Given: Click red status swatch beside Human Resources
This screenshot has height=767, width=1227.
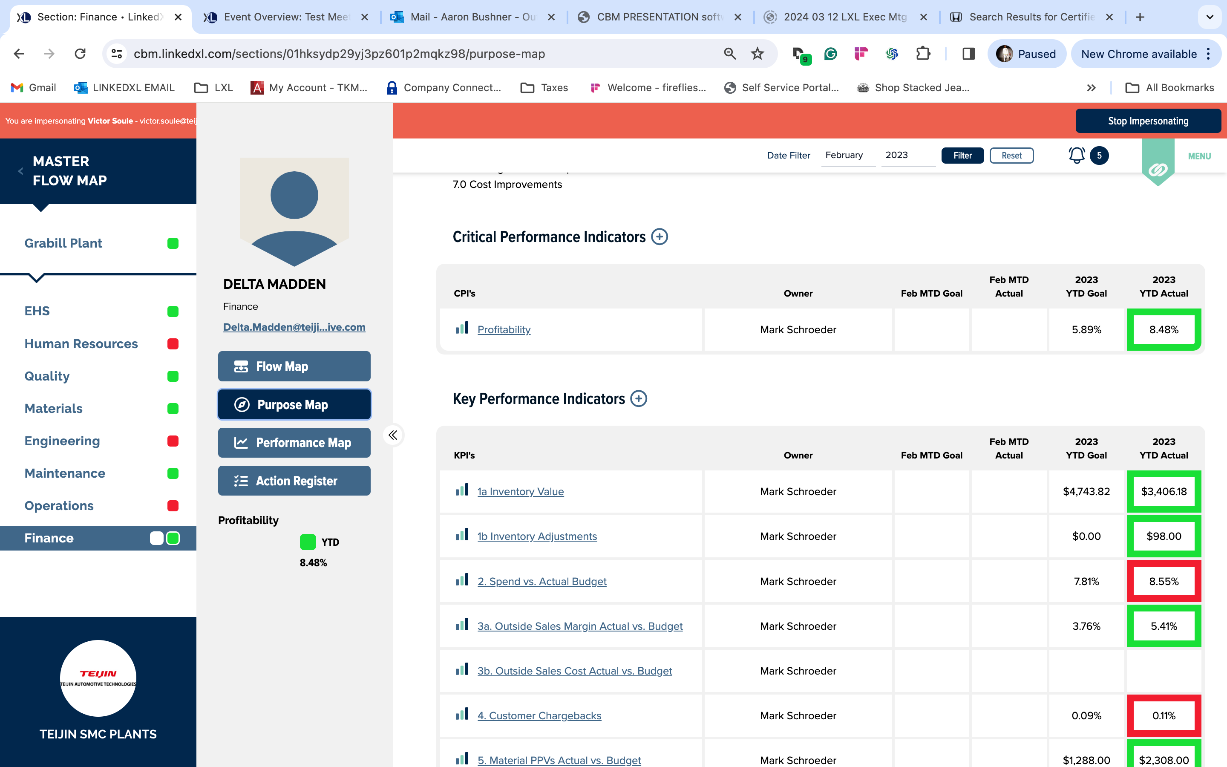Looking at the screenshot, I should [173, 343].
